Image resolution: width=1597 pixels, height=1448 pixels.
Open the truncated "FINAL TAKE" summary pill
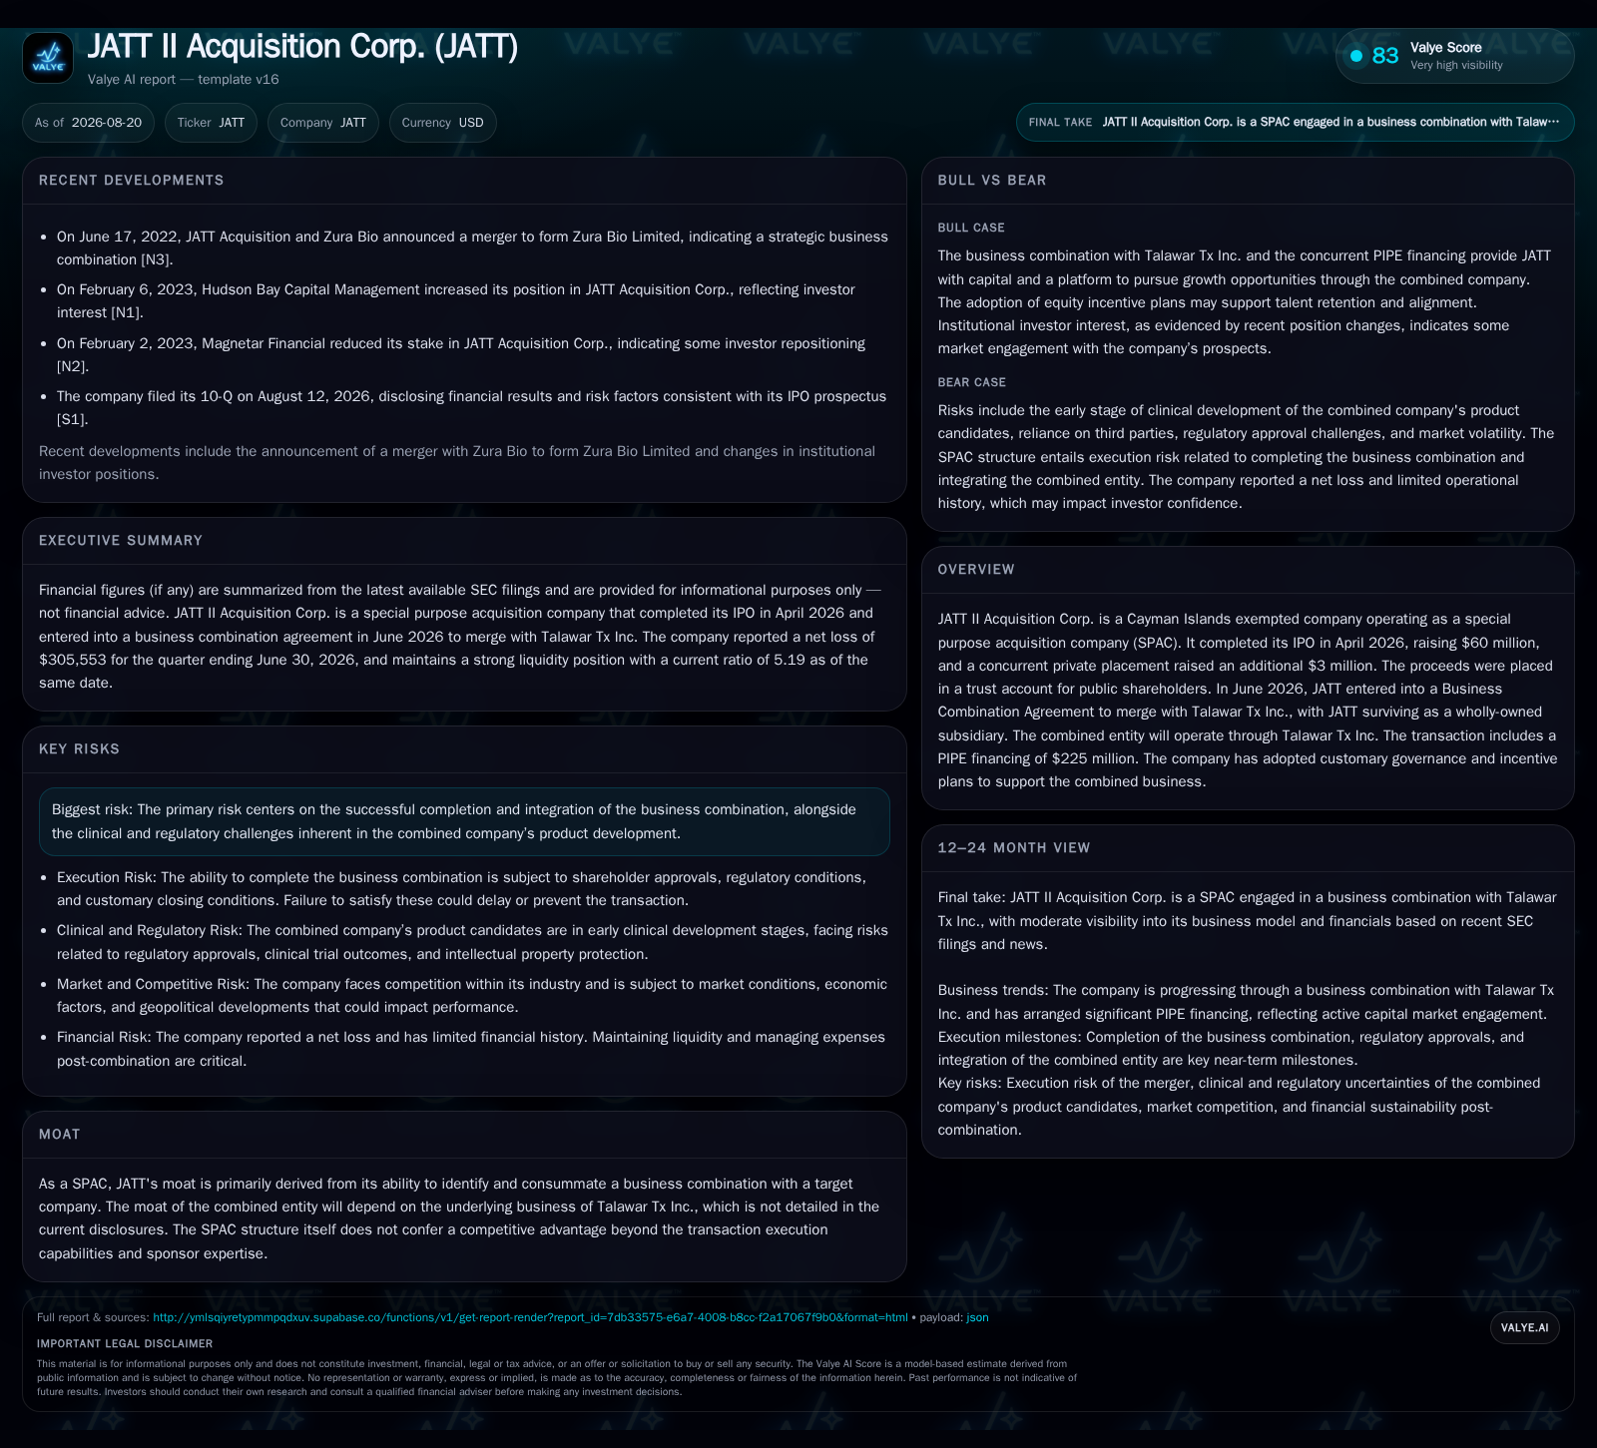coord(1295,122)
